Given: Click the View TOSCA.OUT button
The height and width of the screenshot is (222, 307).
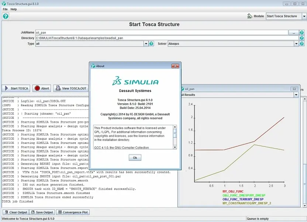Looking at the screenshot, I should tap(71, 89).
